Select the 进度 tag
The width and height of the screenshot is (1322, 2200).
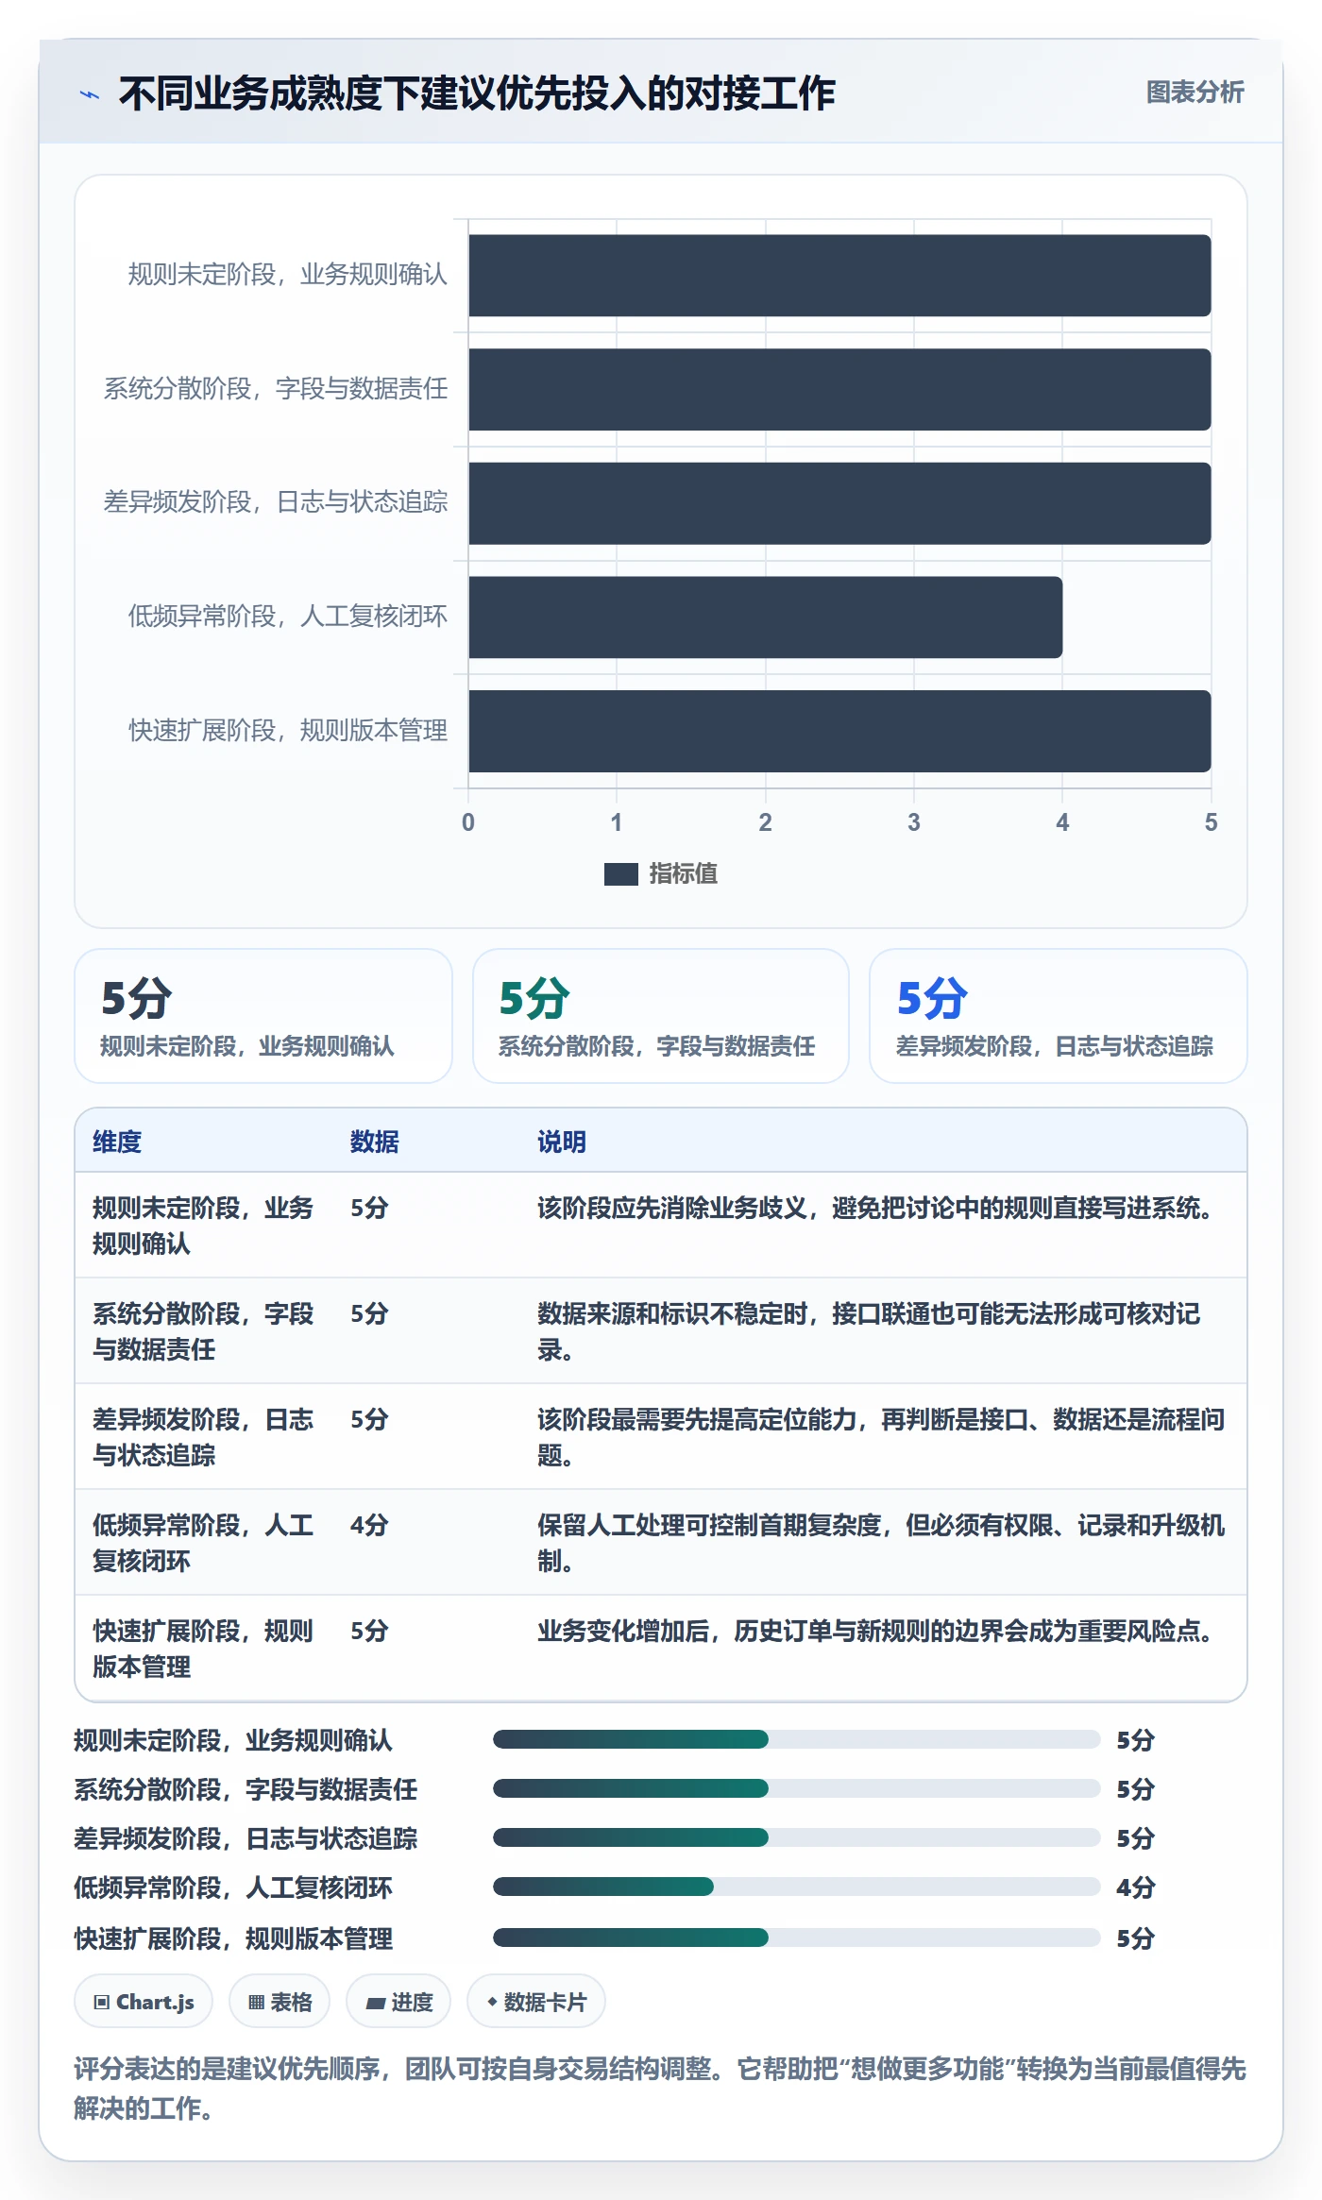tap(398, 2002)
